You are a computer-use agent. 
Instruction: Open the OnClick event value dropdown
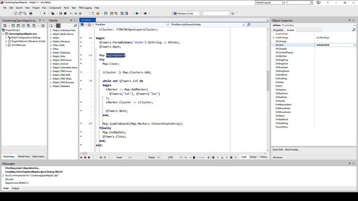[x=354, y=45]
